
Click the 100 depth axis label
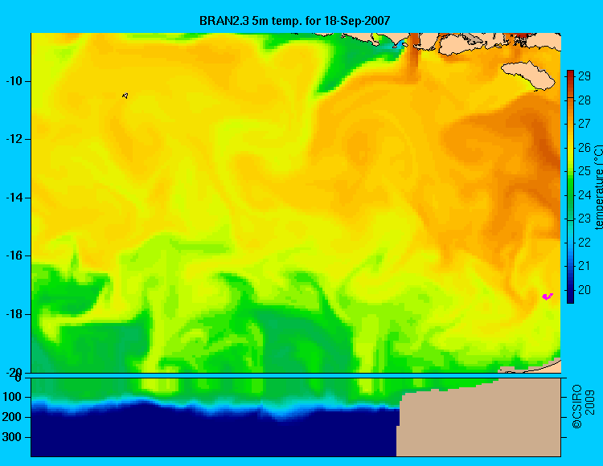(x=12, y=397)
